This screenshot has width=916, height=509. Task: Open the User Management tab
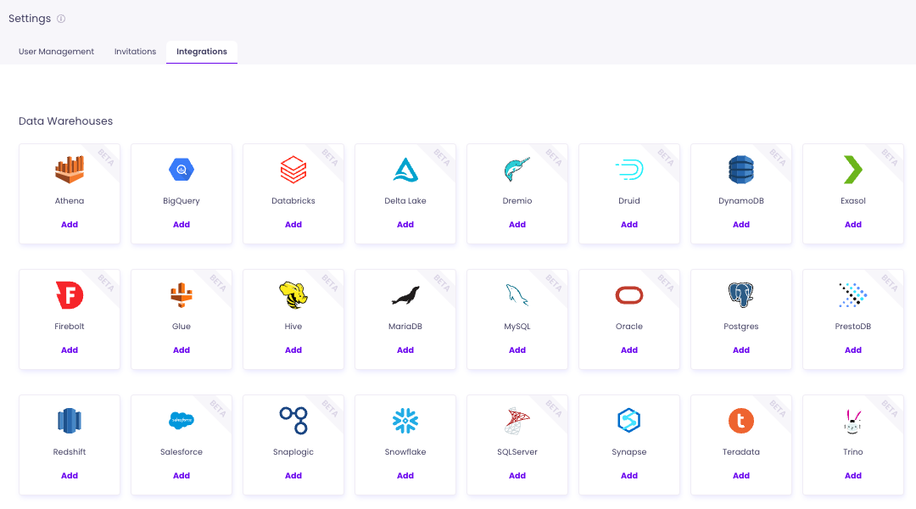click(57, 52)
